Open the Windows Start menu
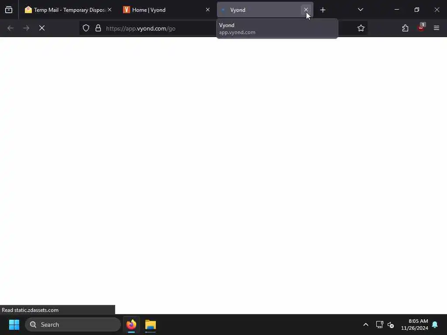The height and width of the screenshot is (335, 447). [14, 325]
